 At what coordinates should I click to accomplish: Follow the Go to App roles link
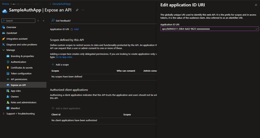tap(64, 57)
